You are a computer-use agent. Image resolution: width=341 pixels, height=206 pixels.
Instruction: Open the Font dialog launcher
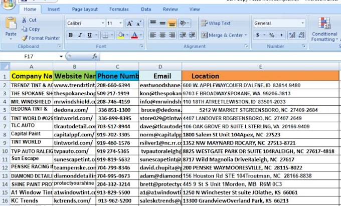tap(141, 46)
